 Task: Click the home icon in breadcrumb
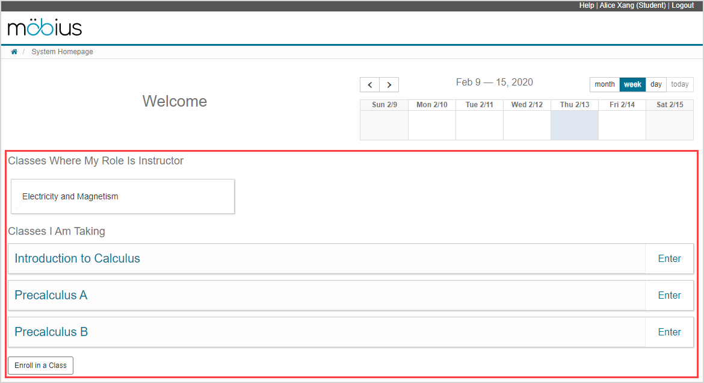tap(14, 52)
